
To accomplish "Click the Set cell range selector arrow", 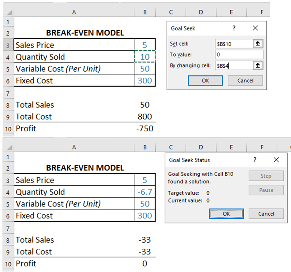I will coord(258,44).
